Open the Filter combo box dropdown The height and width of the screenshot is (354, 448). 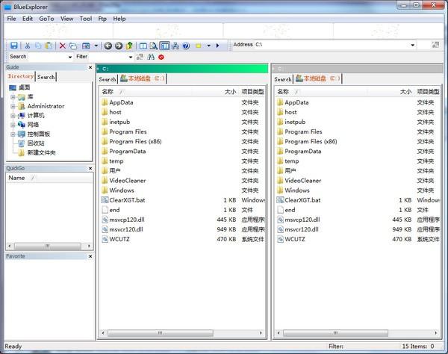point(131,58)
